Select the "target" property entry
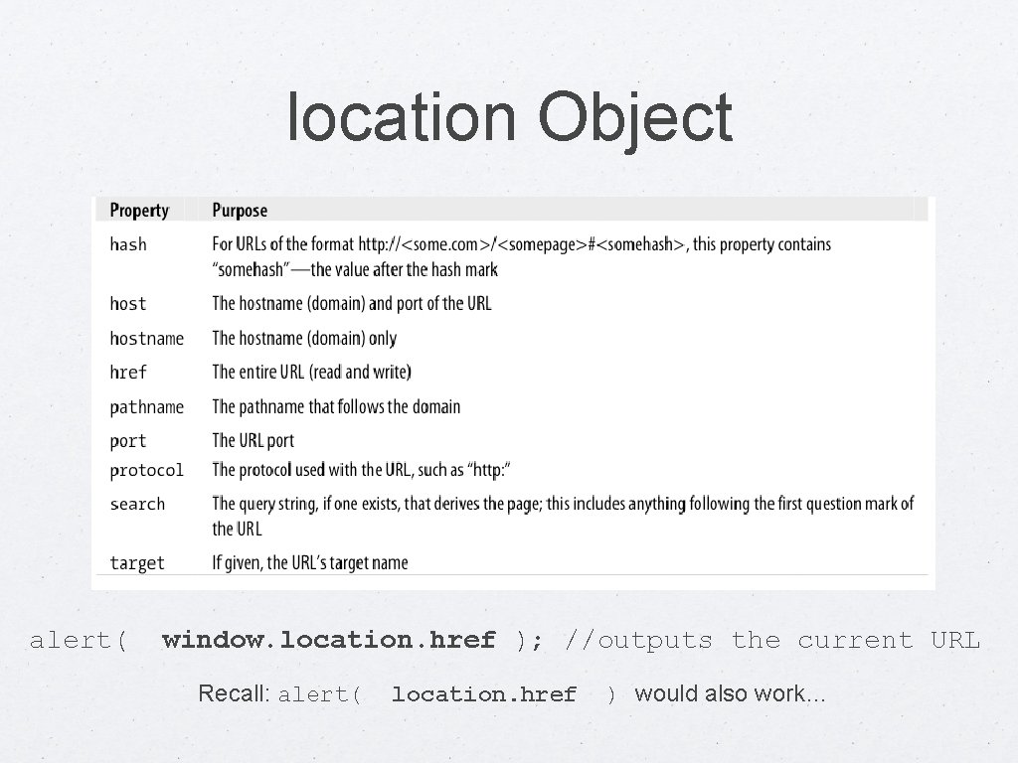This screenshot has width=1018, height=763. coord(137,563)
